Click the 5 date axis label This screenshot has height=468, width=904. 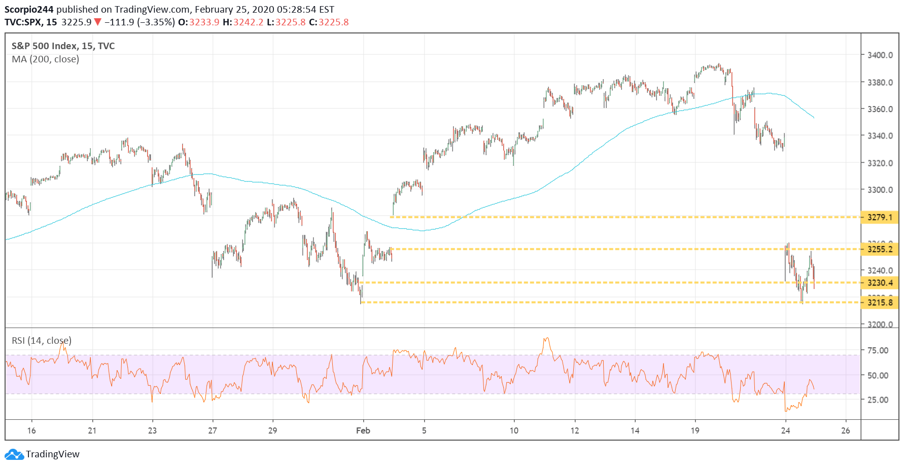424,430
